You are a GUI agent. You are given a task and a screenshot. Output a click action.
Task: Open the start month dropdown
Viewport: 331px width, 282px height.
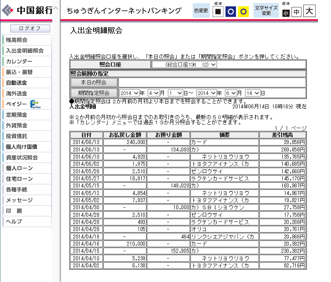pyautogui.click(x=154, y=93)
